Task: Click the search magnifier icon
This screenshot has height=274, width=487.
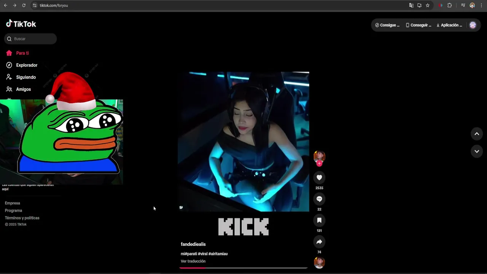Action: (9, 39)
